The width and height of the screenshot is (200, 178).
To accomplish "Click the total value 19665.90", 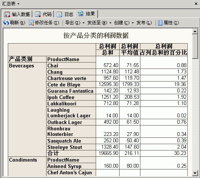I will pos(108,153).
